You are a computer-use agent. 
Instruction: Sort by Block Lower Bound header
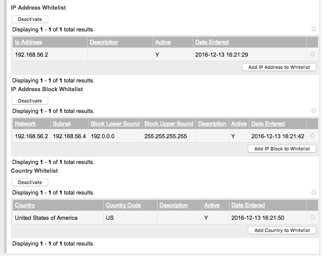click(x=115, y=123)
